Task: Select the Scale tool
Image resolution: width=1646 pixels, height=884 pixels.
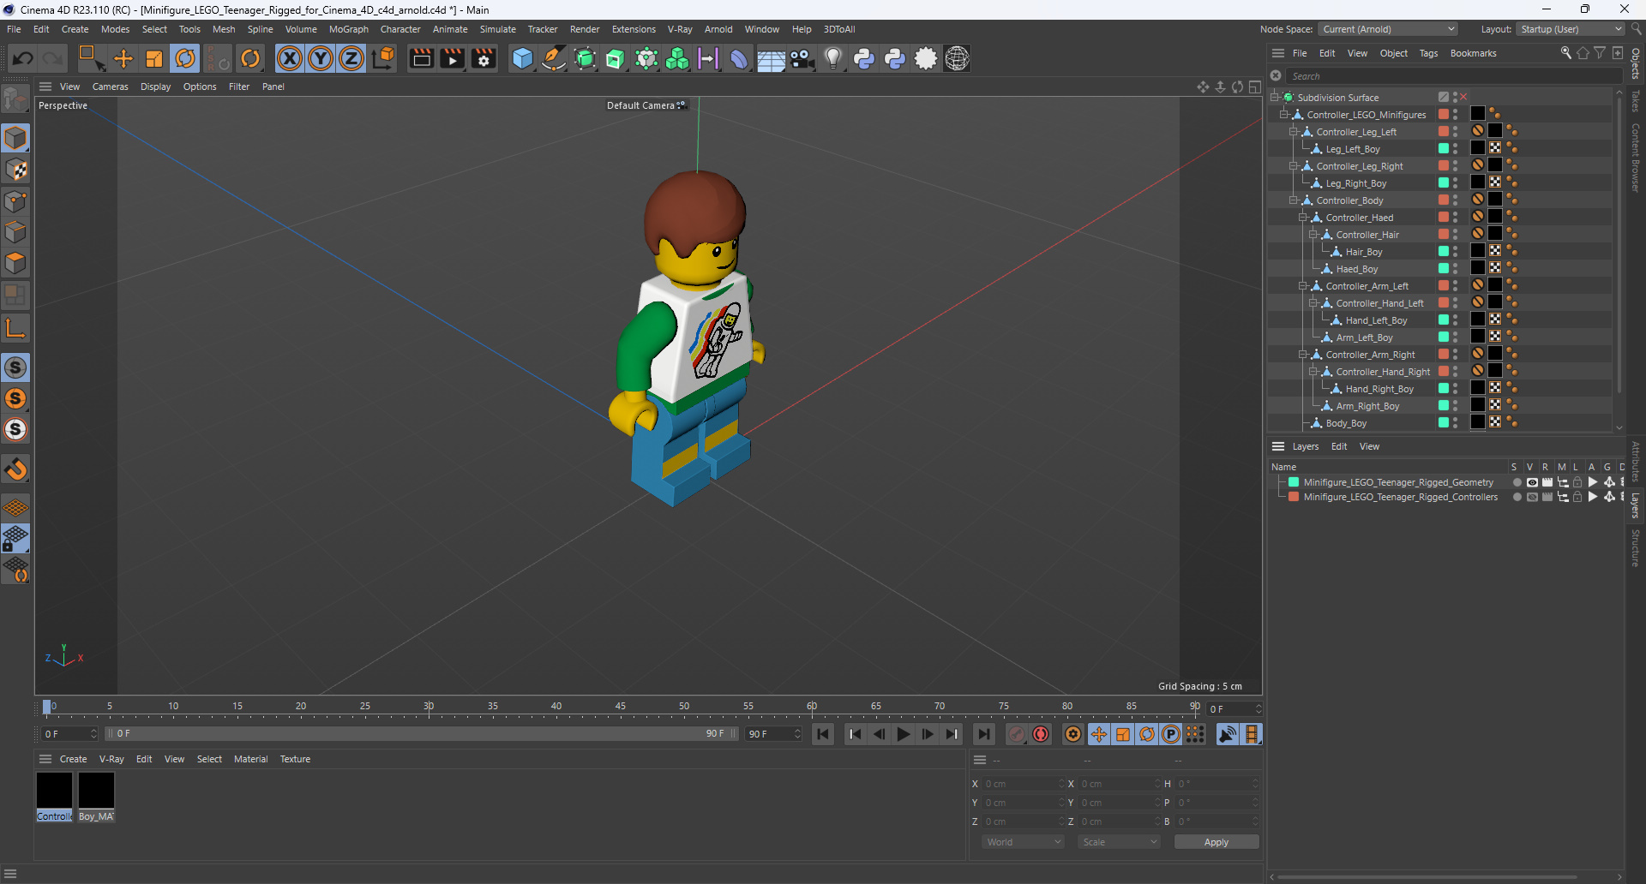Action: coord(154,59)
